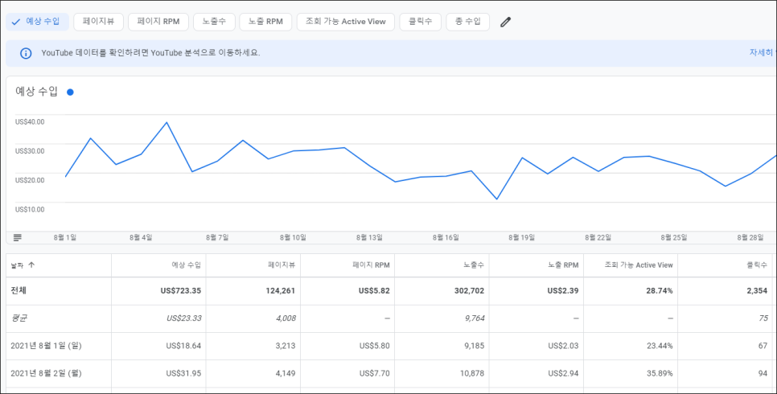Sort by 예상 수입 column header
Viewport: 777px width, 394px height.
click(x=187, y=265)
